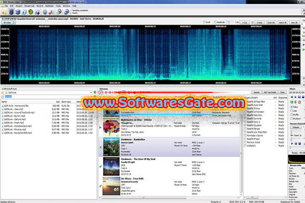305x203 pixels.
Task: Open the Daft Punk folder path dropdown
Action: pos(91,93)
